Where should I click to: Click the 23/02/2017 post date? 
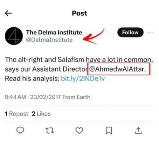45,97
